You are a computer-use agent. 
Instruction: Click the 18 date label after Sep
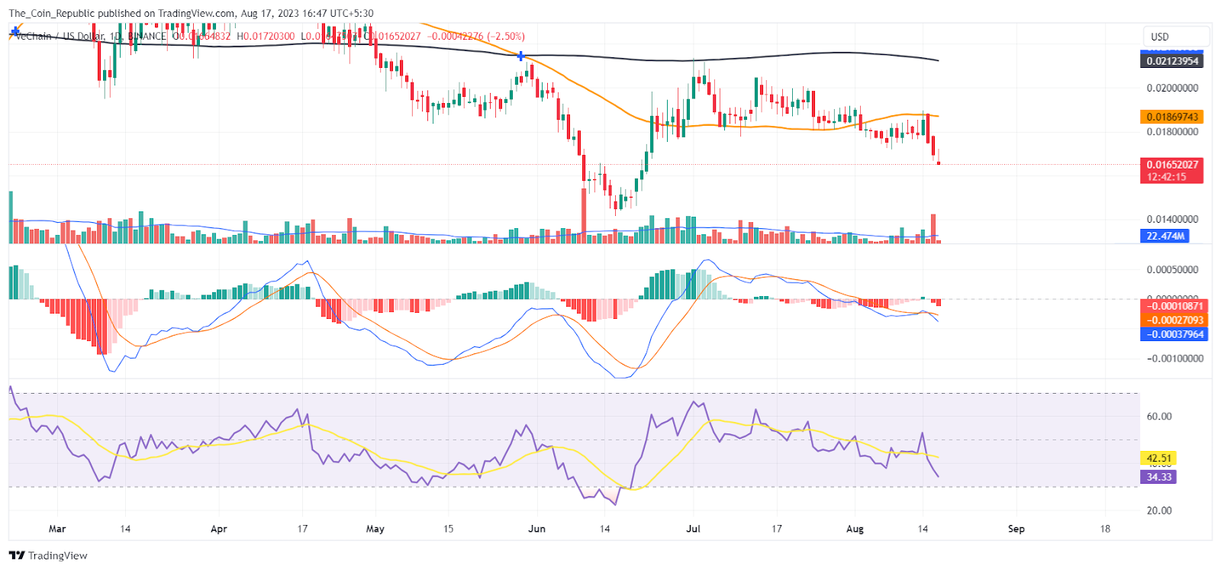[x=1105, y=529]
